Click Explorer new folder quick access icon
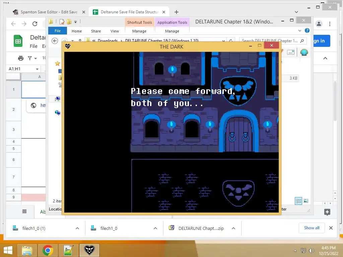The image size is (343, 257). pyautogui.click(x=69, y=22)
